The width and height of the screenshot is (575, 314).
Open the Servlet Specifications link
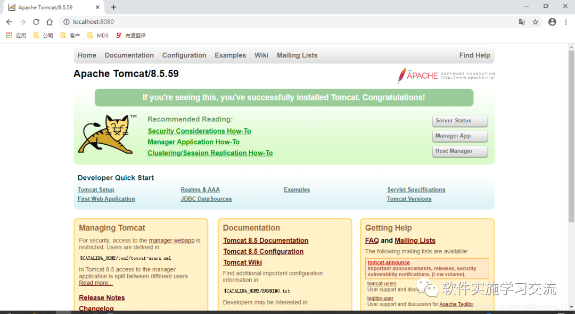416,190
